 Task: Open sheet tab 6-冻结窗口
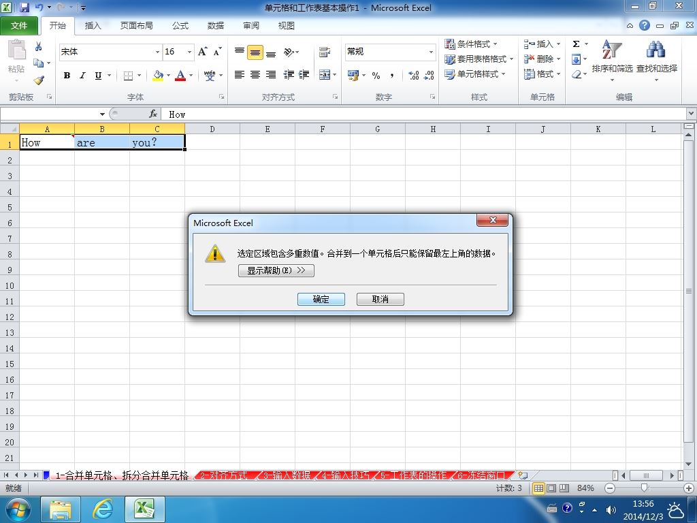point(481,475)
